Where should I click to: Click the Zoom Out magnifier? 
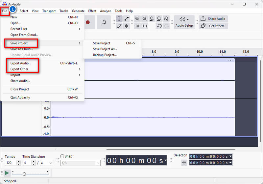click(144, 19)
